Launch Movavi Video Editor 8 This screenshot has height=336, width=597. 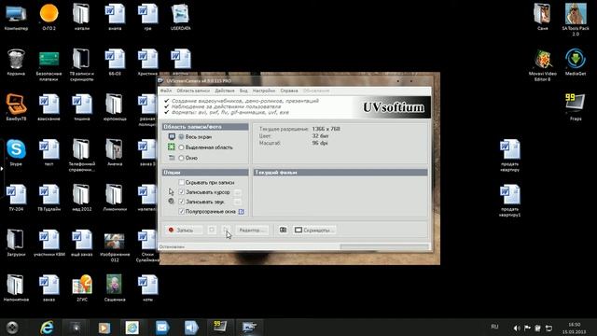tap(543, 65)
